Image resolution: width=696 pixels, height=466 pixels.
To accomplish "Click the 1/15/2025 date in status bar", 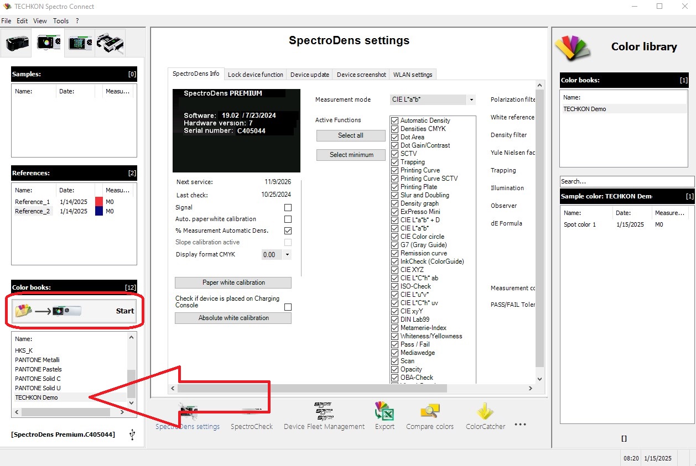I will (658, 458).
